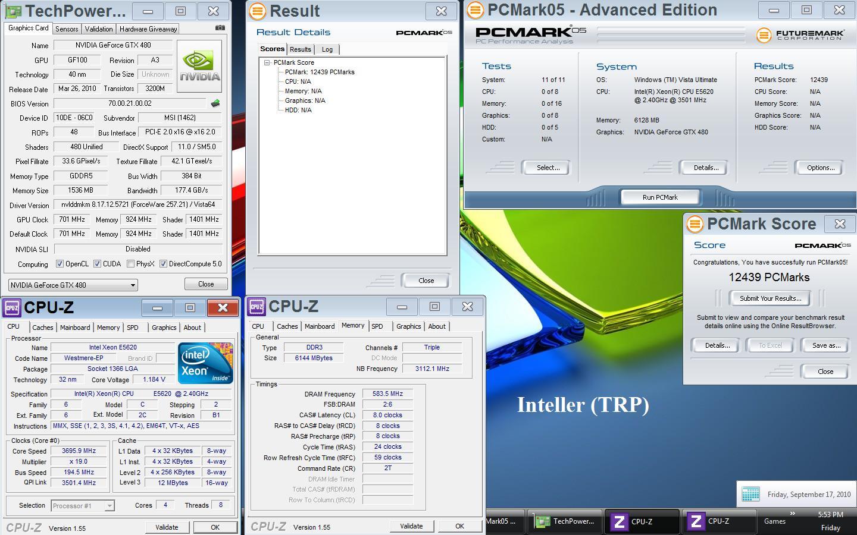
Task: Click Close in PCMark Score window
Action: point(825,372)
